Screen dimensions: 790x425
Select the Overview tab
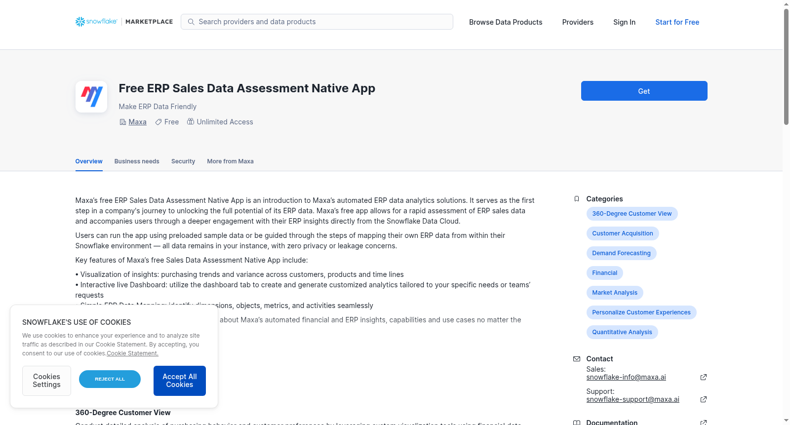pyautogui.click(x=89, y=161)
